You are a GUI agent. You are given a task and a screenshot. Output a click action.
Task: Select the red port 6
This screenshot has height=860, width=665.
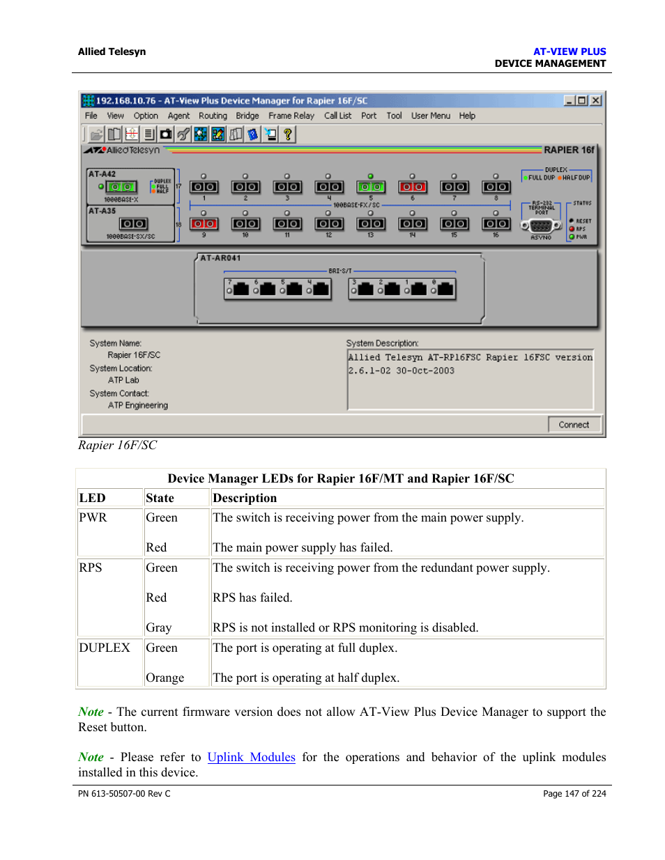click(413, 187)
